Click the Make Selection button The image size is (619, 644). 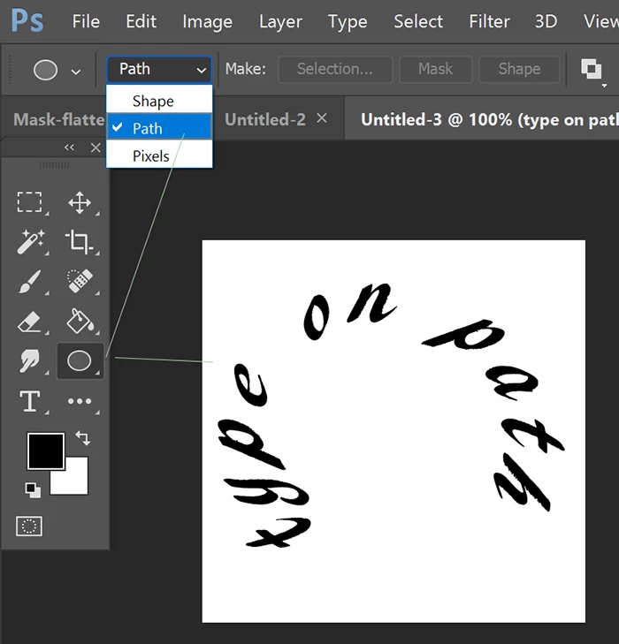[x=335, y=69]
